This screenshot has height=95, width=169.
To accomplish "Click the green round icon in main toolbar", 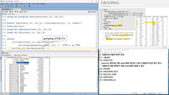I will tap(17, 6).
